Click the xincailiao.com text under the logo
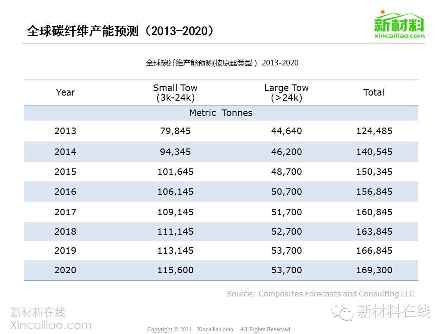This screenshot has width=445, height=334. (399, 35)
